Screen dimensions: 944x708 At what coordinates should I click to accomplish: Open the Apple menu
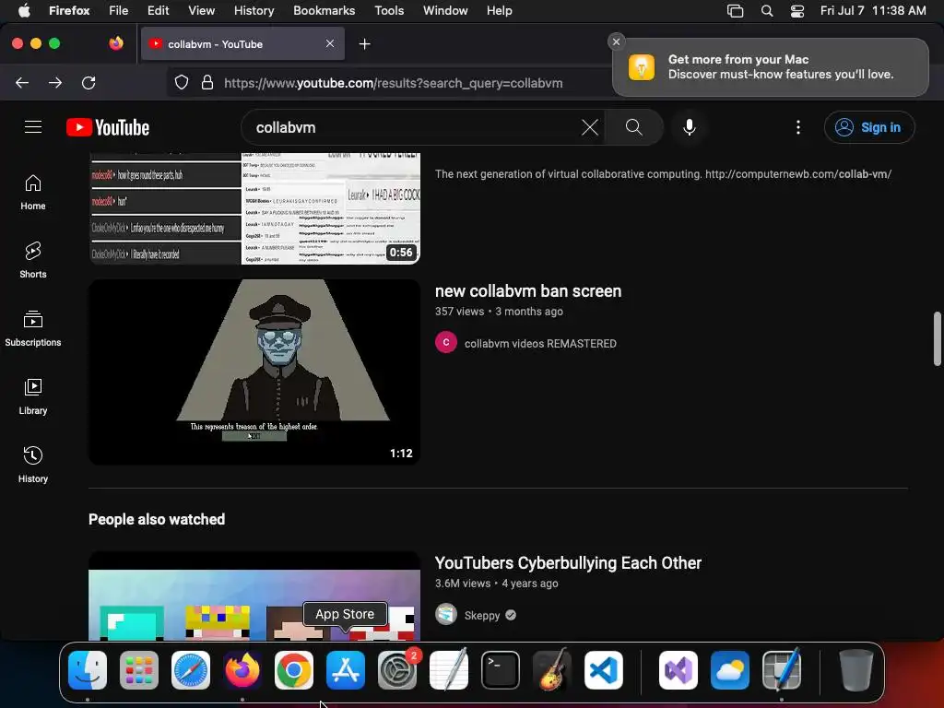point(24,11)
